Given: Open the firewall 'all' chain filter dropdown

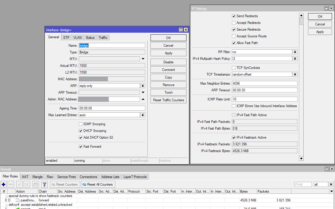Looking at the screenshot, I should 331,184.
